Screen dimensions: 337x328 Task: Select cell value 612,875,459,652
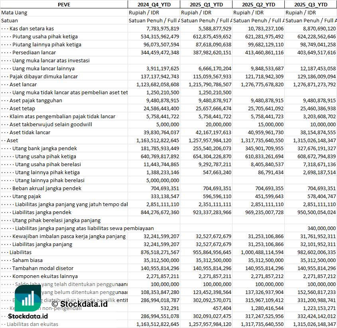tap(212, 37)
